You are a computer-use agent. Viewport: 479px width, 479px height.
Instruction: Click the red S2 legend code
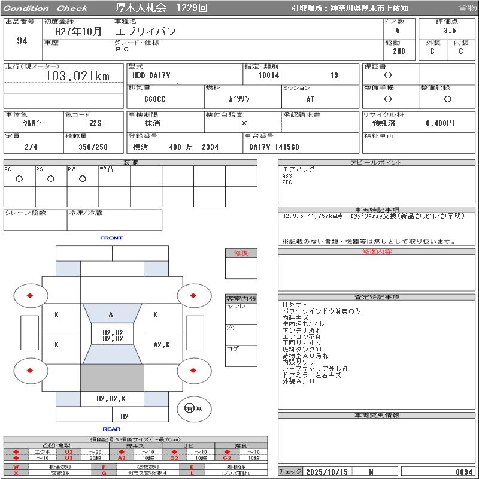coord(174,458)
